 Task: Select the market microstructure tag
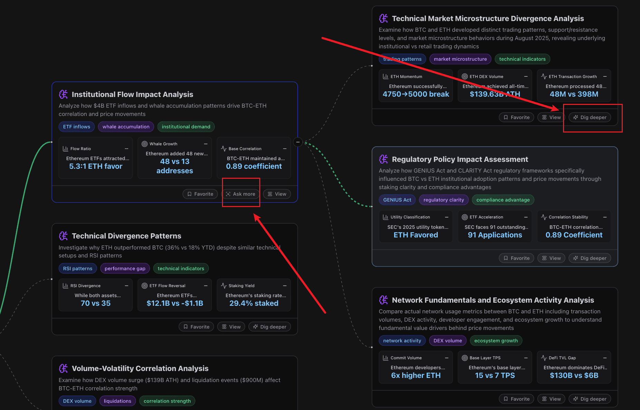(460, 59)
